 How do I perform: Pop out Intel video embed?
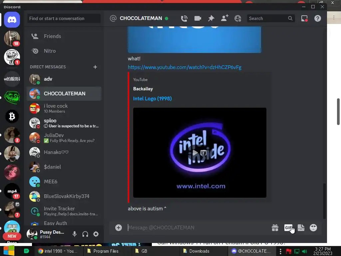point(203,153)
